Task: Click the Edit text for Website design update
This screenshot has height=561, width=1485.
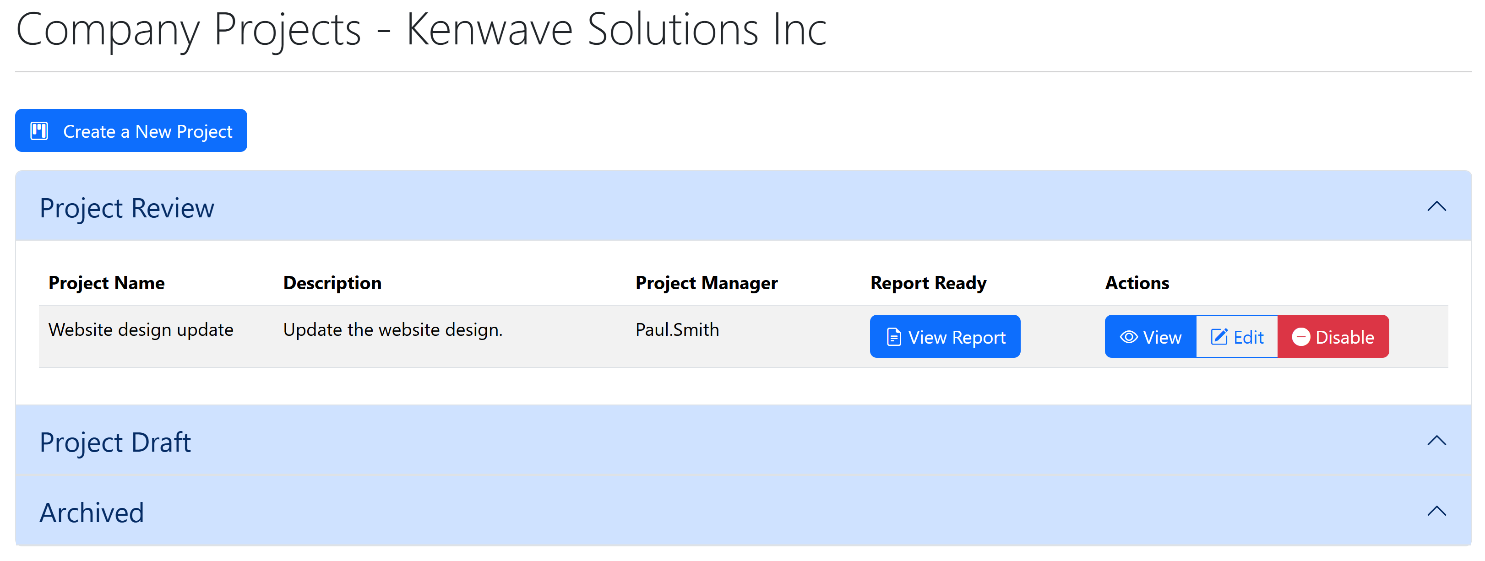Action: [1248, 337]
